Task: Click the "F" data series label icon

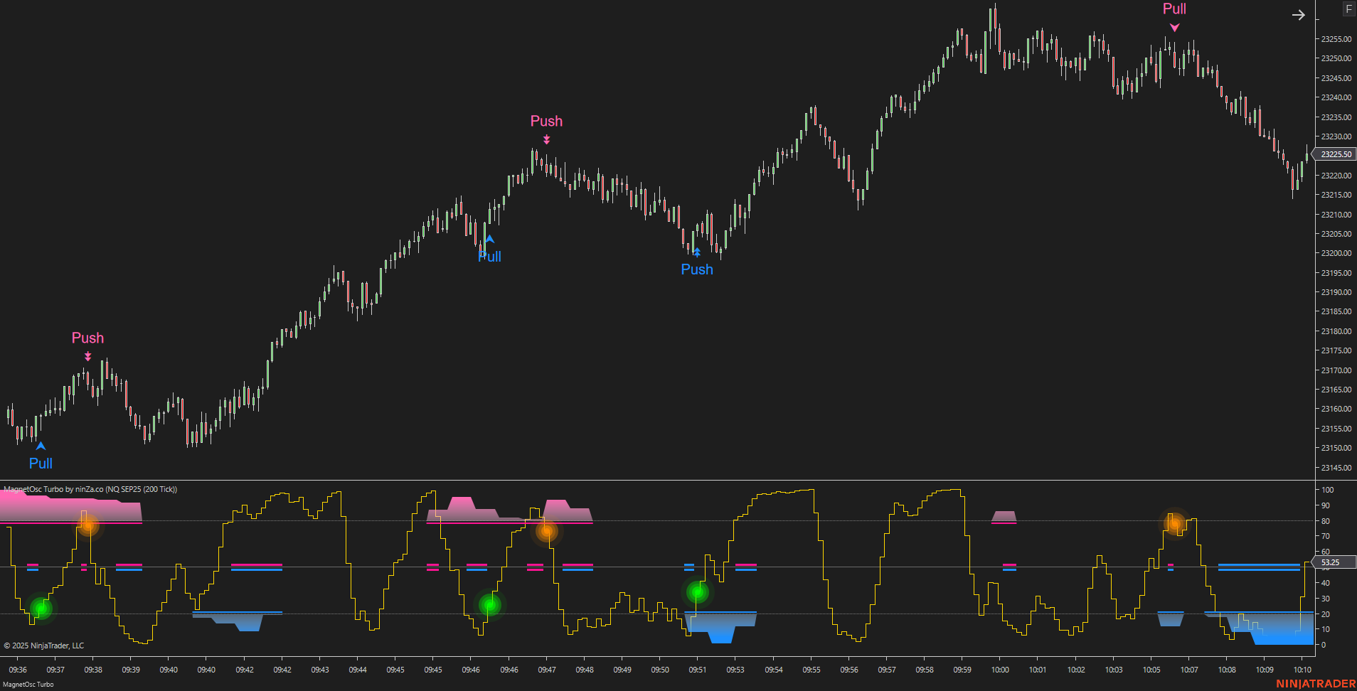Action: click(x=1348, y=9)
